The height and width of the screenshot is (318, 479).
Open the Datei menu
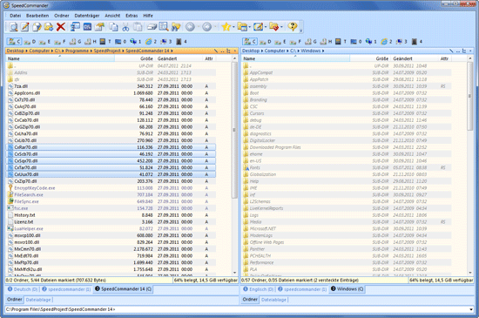(16, 16)
